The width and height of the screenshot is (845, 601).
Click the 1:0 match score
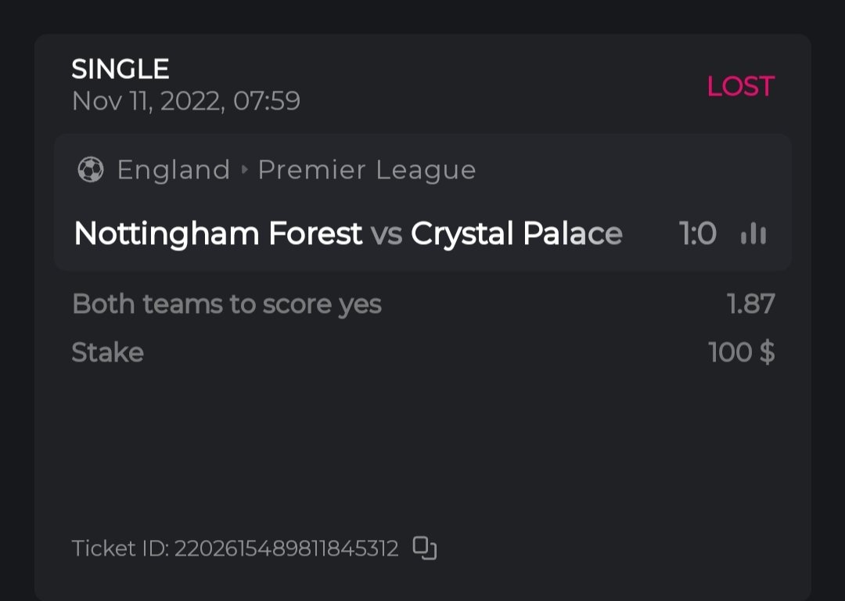coord(697,233)
